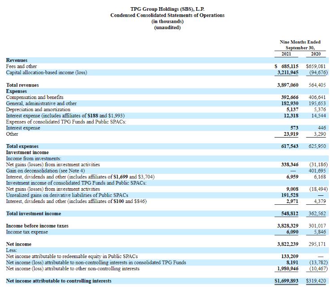The width and height of the screenshot is (336, 289).
Task: Select the 6,959 interest and dividends value
Action: point(292,177)
